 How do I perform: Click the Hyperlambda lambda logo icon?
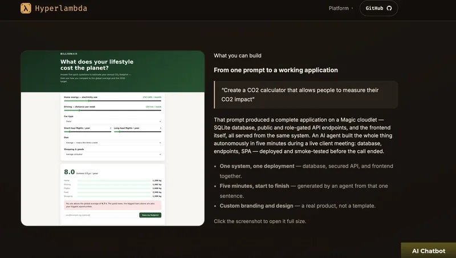point(26,8)
